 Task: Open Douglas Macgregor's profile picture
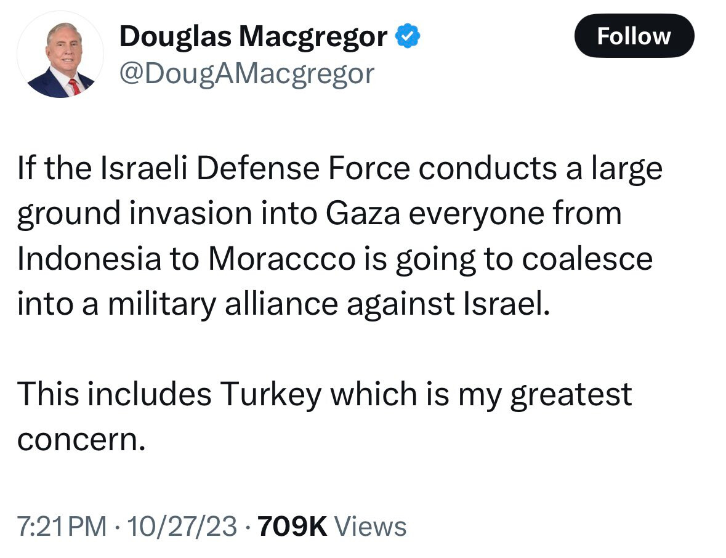(x=60, y=55)
